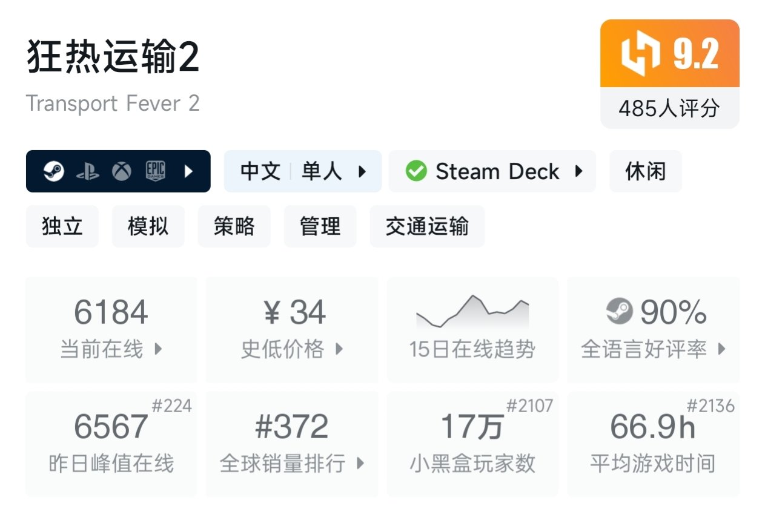Click the Steam icon beside 90%
765x506 pixels.
tap(619, 312)
